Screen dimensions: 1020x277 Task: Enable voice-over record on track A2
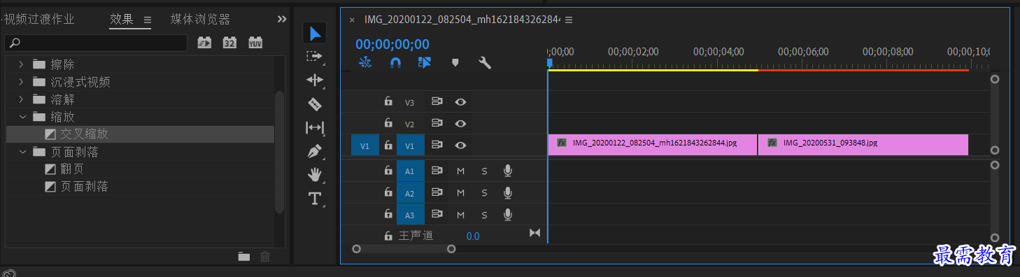coord(508,192)
